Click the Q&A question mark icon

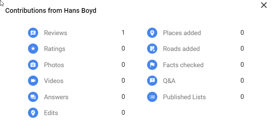tap(152, 81)
